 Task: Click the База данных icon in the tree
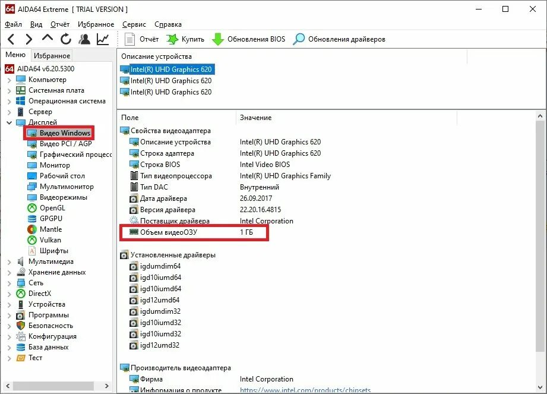21,347
